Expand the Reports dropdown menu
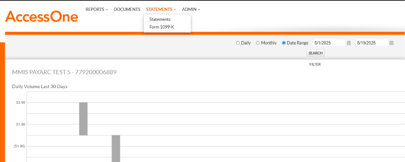Screen dimensions: 405x162 point(96,9)
